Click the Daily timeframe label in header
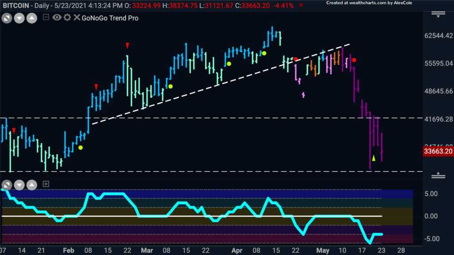This screenshot has width=454, height=255. click(x=42, y=5)
